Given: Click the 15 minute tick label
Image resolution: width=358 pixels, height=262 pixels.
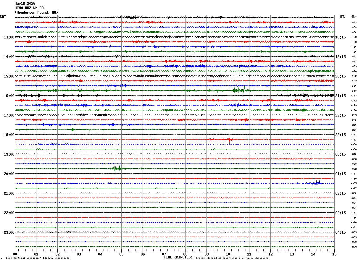Looking at the screenshot, I should 334,254.
